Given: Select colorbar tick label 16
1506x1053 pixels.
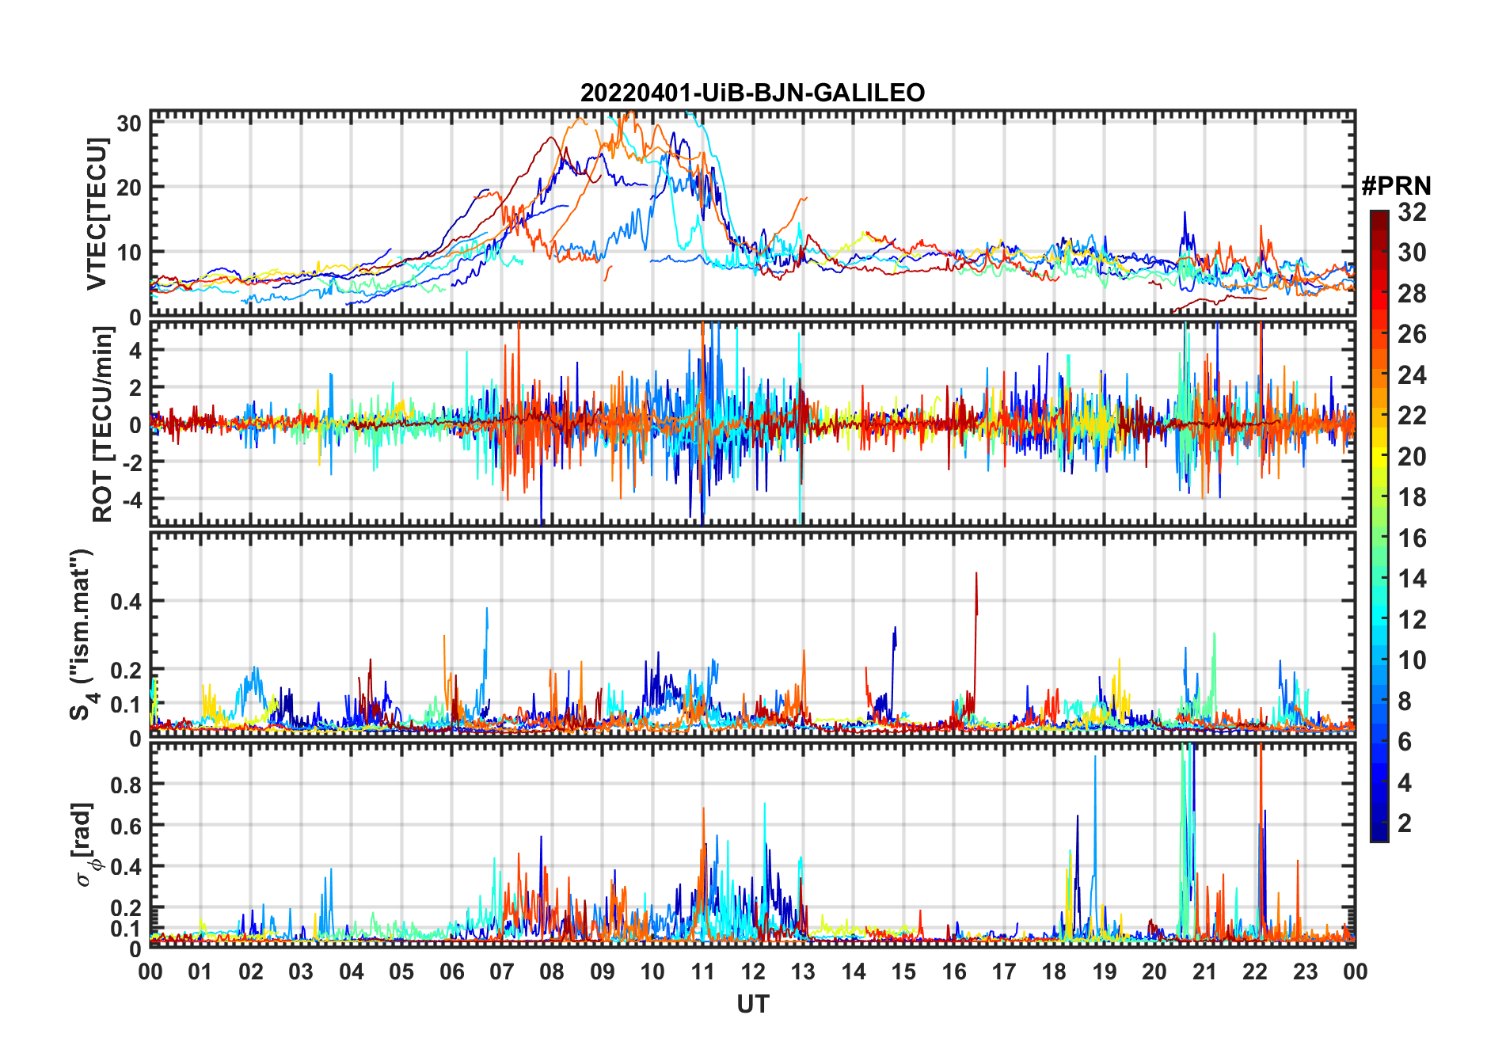Looking at the screenshot, I should (1412, 538).
